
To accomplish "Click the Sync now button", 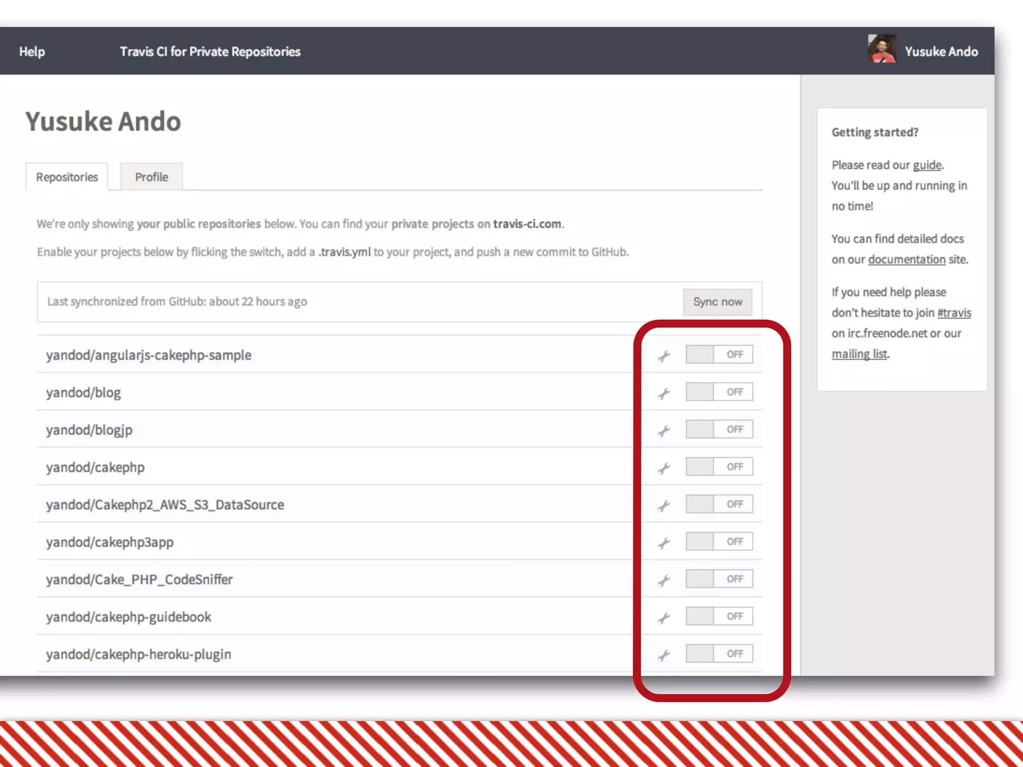I will [x=717, y=302].
